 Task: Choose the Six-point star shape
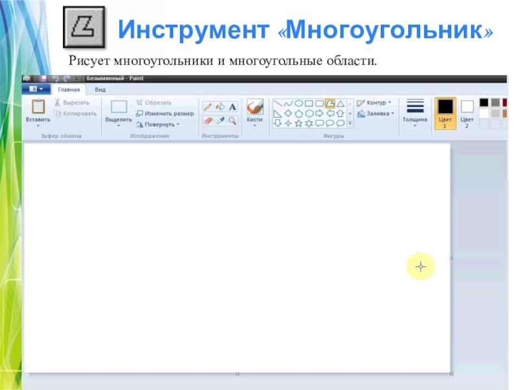[309, 123]
